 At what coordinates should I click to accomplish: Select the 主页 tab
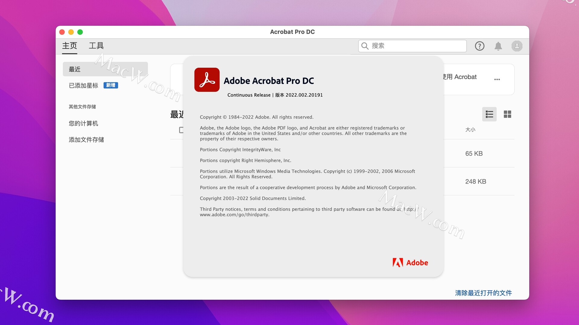click(69, 46)
